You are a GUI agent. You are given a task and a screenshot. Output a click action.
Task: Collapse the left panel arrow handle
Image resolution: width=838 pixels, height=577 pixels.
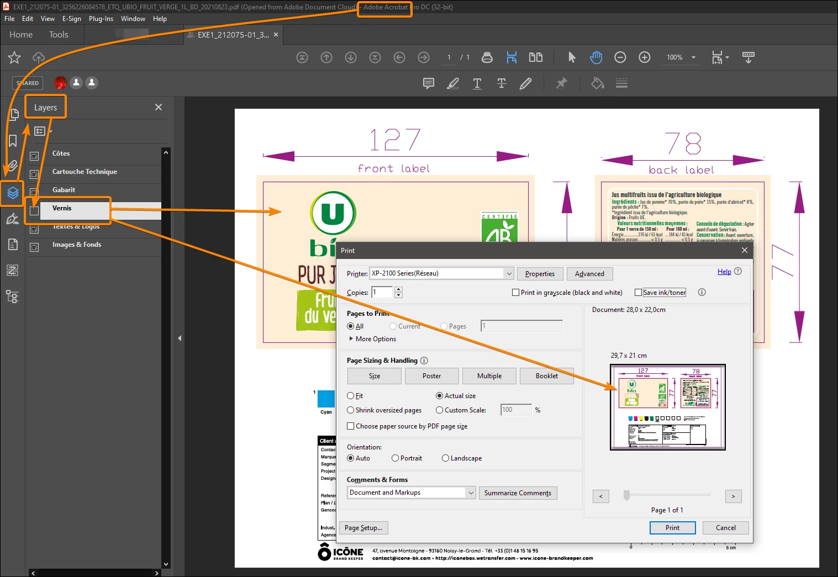pos(180,338)
